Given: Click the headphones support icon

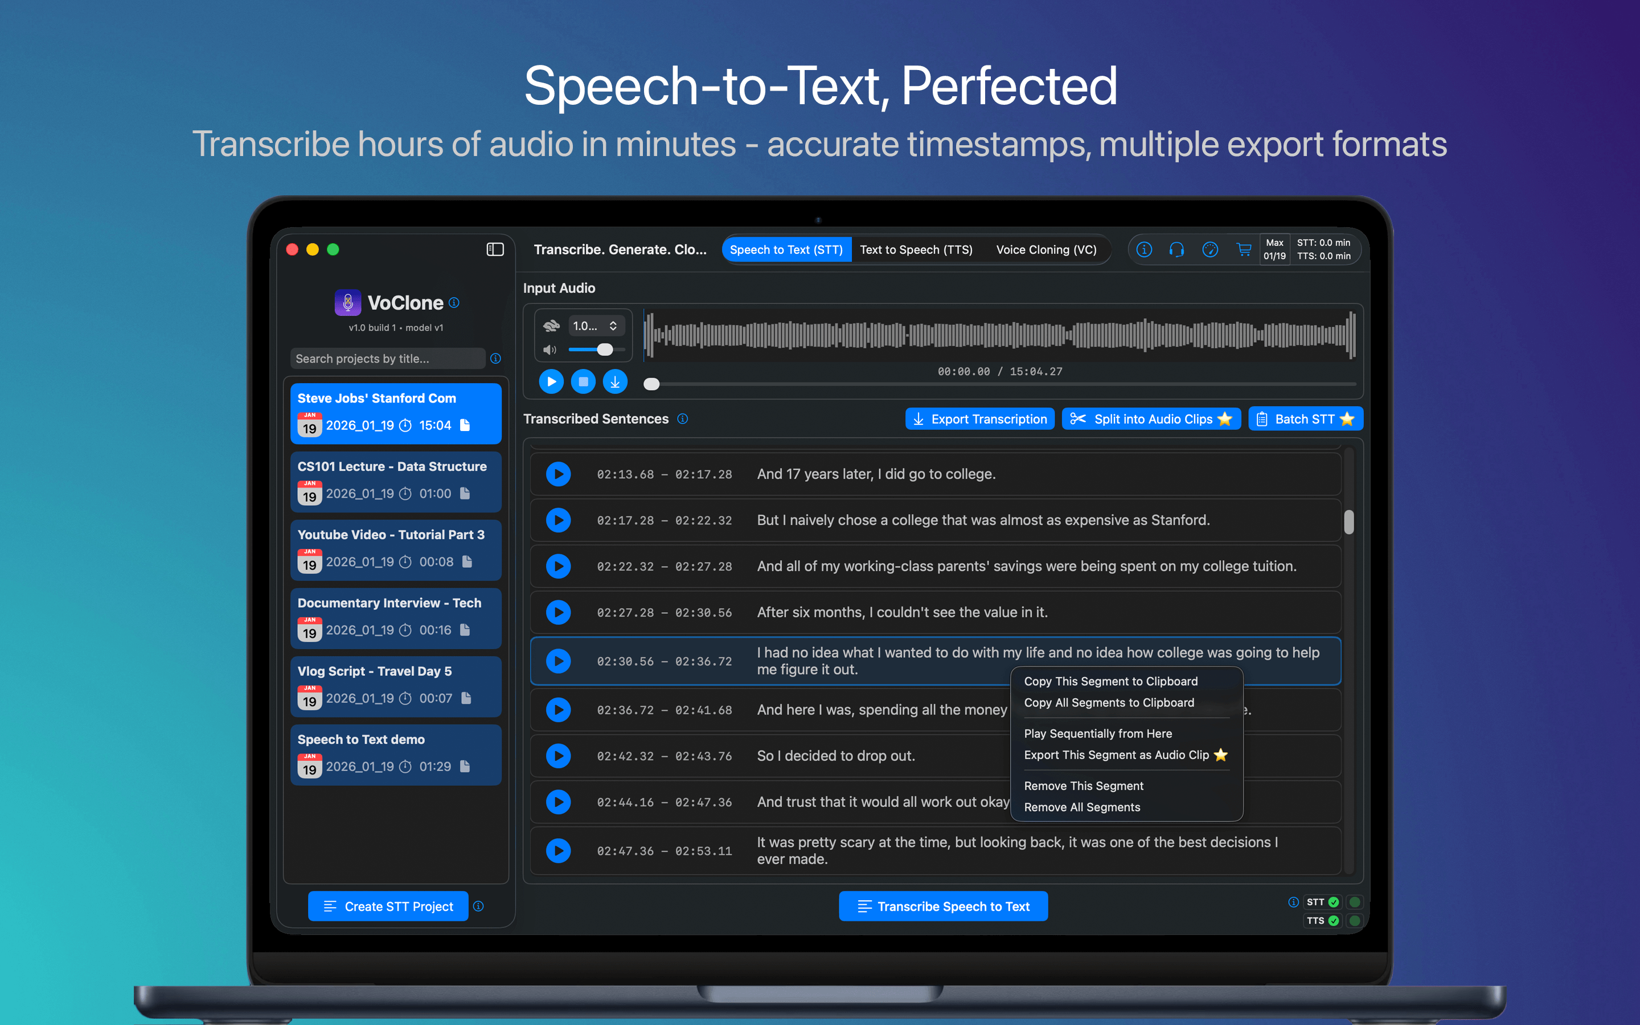Looking at the screenshot, I should (x=1176, y=249).
